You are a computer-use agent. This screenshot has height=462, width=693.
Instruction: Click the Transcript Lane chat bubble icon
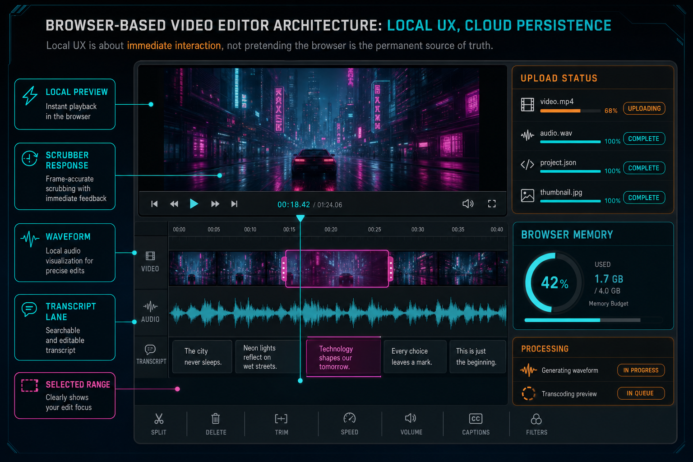click(x=29, y=309)
